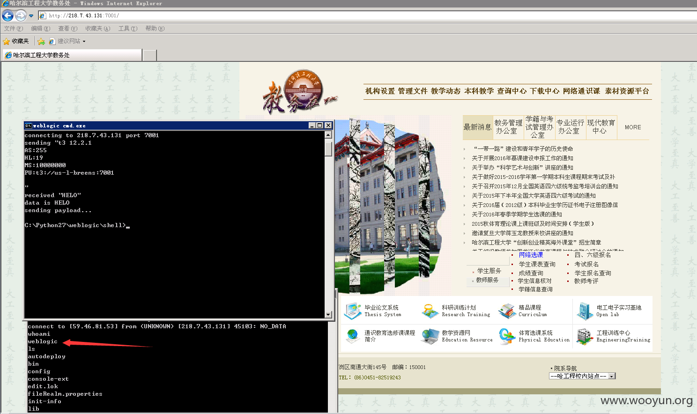This screenshot has height=414, width=697.
Task: Open the 工具 menu
Action: click(127, 29)
